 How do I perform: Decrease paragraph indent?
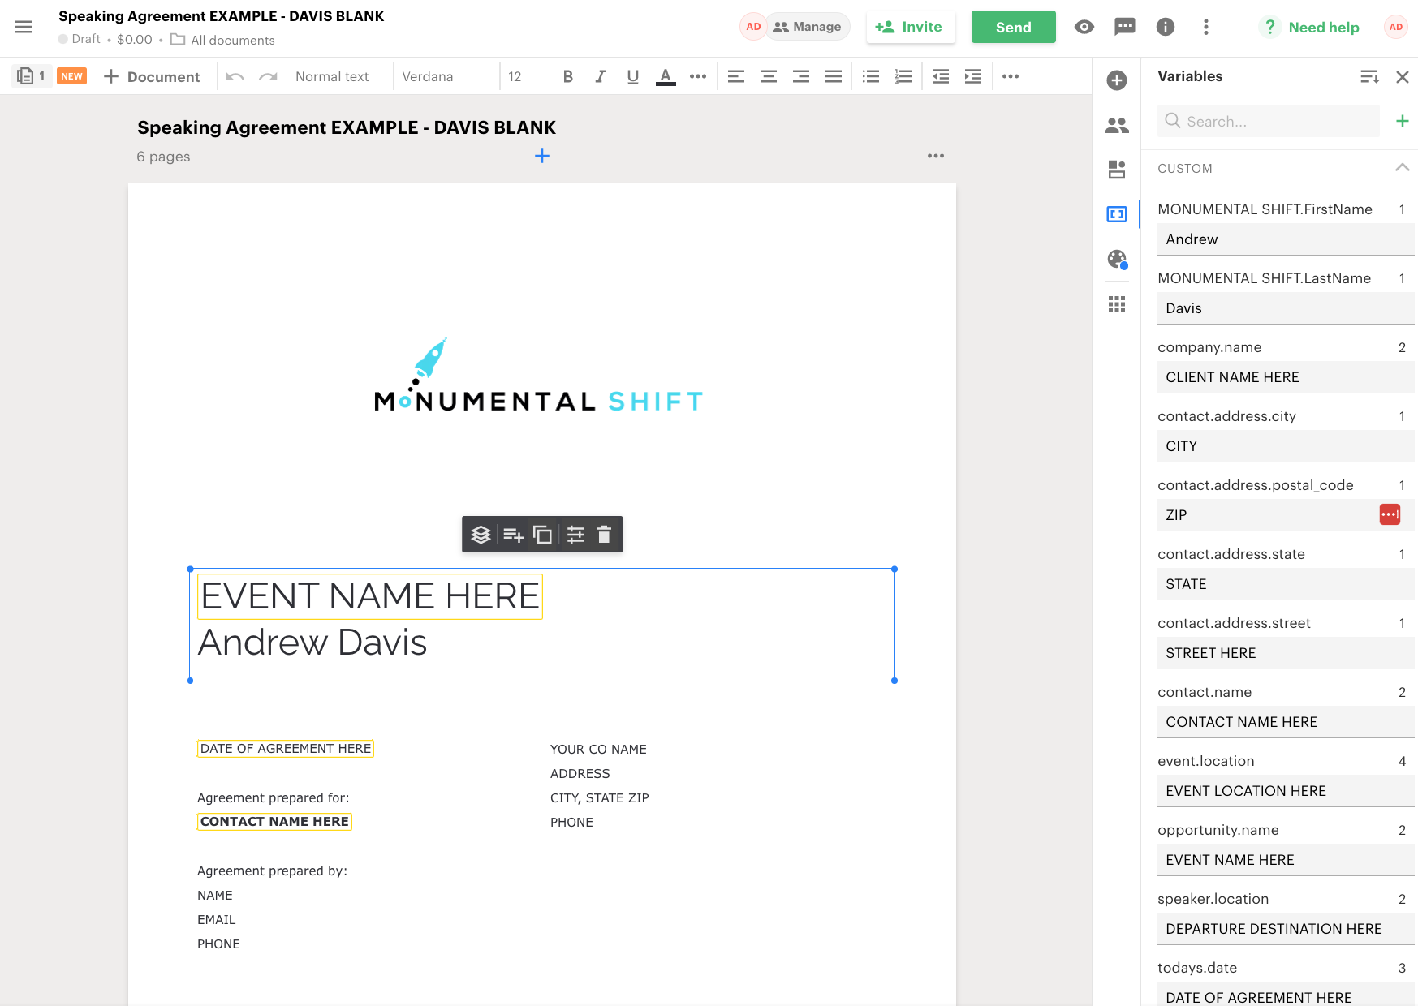tap(941, 76)
